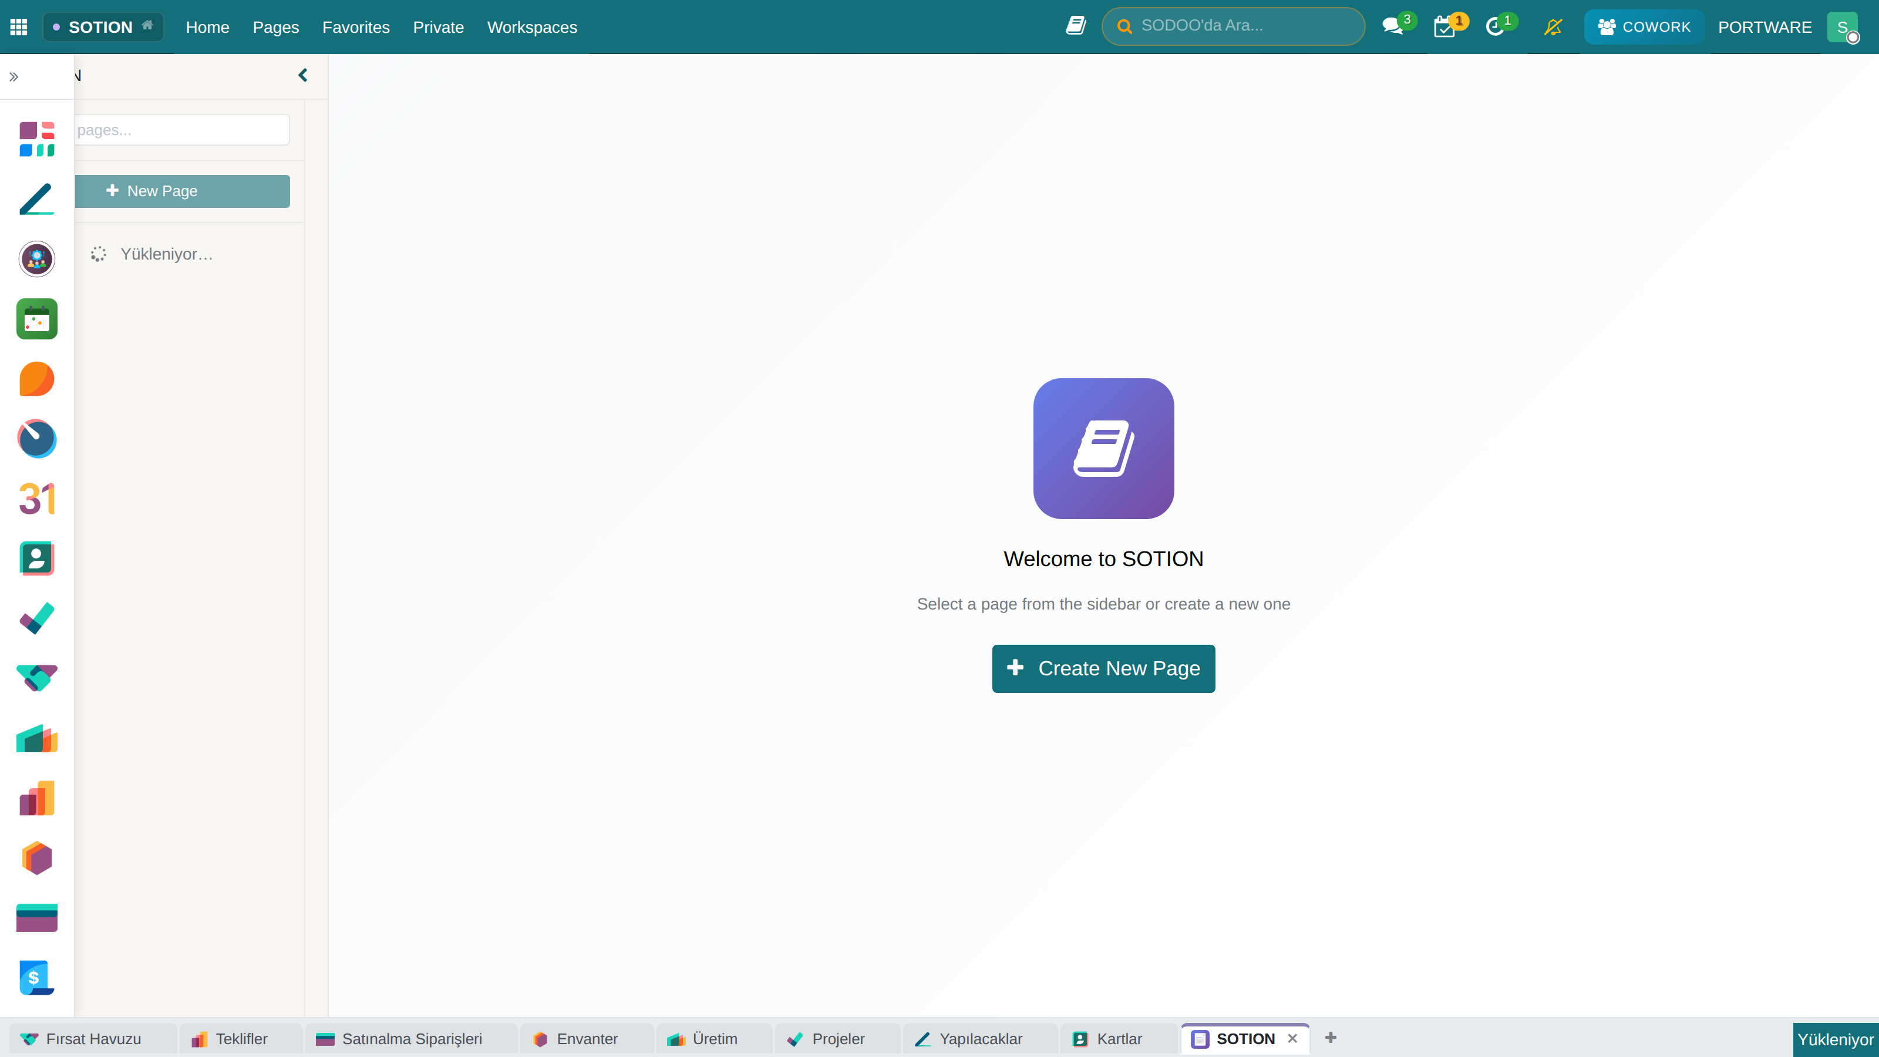Screen dimensions: 1879x1057
Task: Click the large SOTION book logo
Action: pyautogui.click(x=1104, y=449)
